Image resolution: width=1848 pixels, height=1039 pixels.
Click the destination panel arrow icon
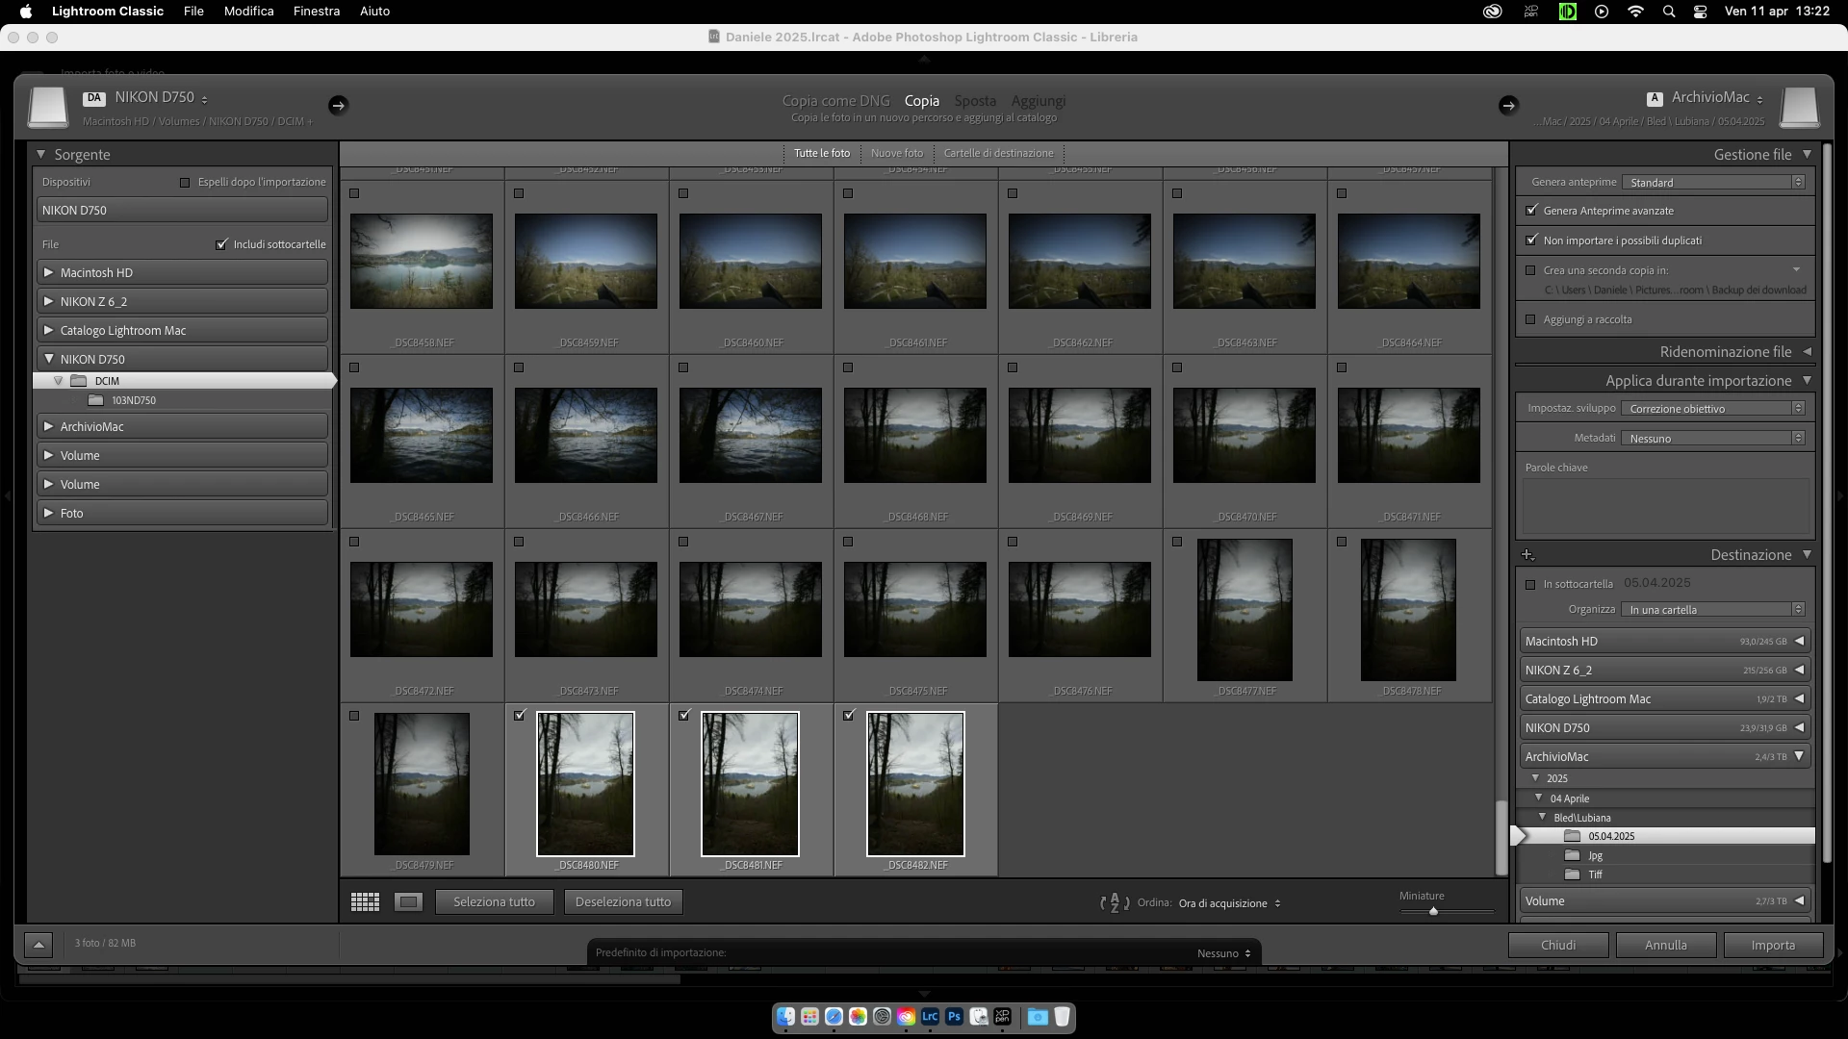click(1508, 106)
